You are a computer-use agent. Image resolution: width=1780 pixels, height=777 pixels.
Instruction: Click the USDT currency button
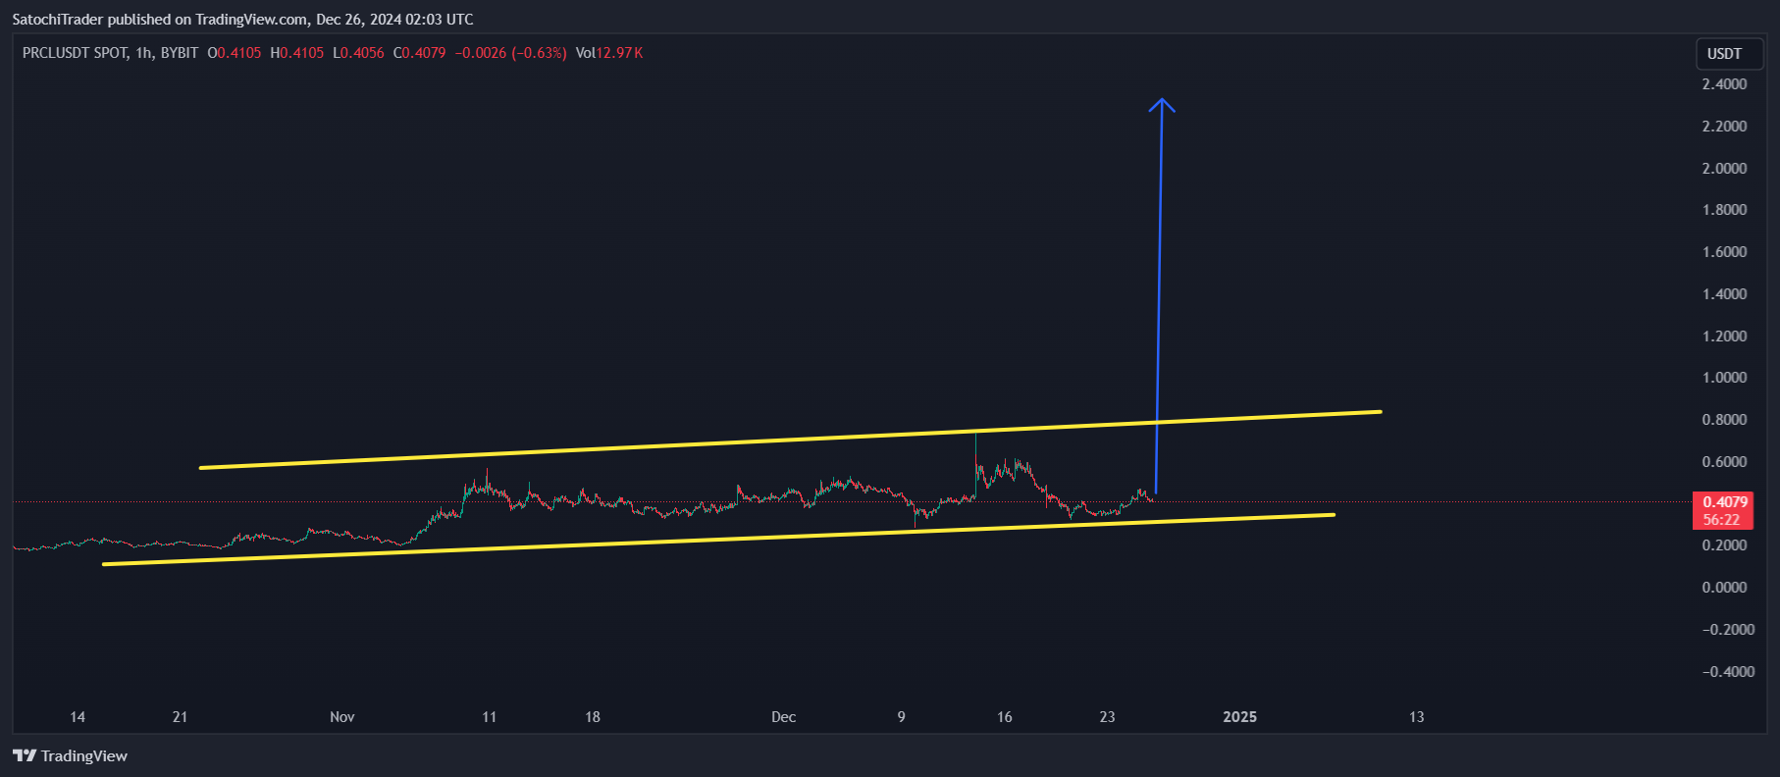pos(1730,54)
